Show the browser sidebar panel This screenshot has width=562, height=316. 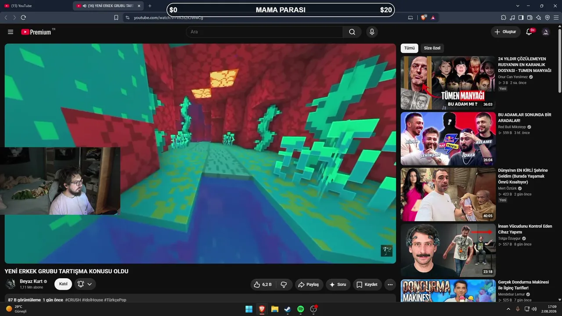click(521, 18)
